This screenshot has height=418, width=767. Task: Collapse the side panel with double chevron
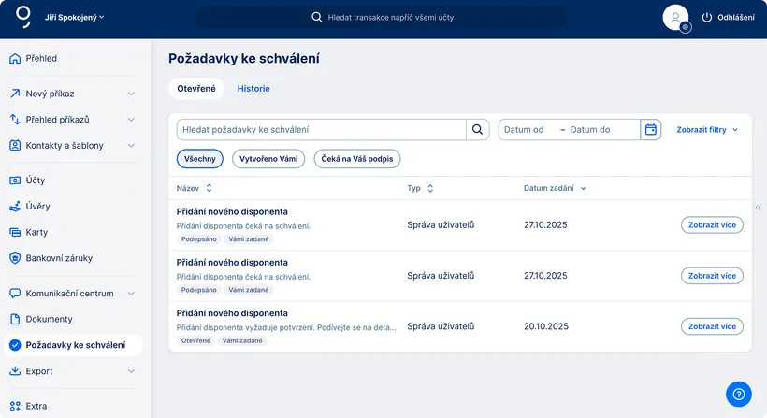[758, 208]
